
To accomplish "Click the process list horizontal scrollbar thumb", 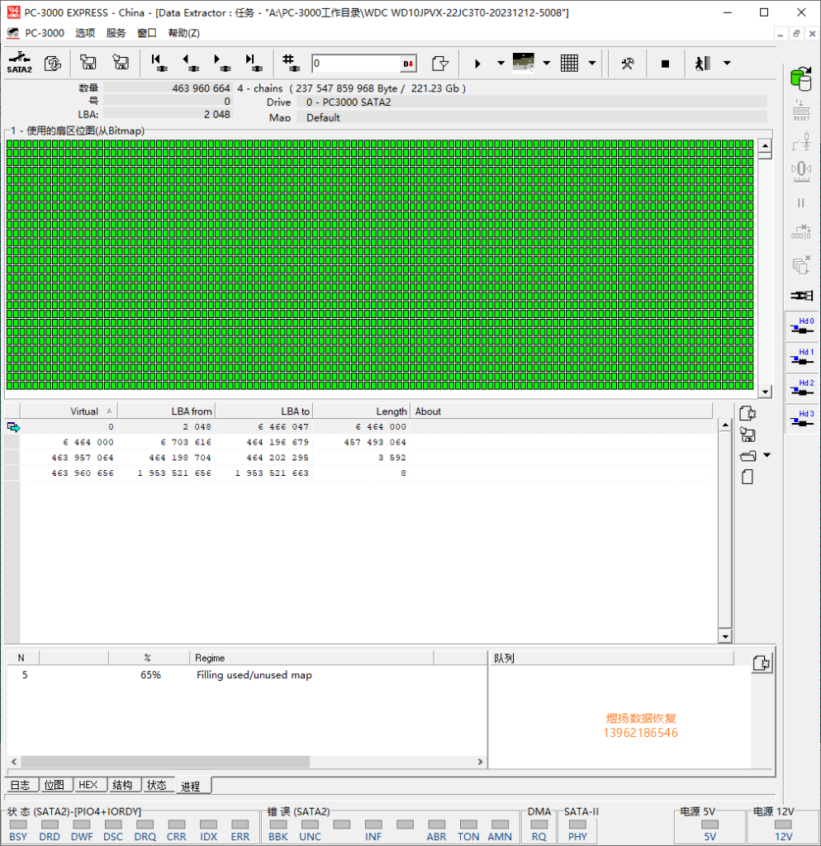I will coord(165,761).
